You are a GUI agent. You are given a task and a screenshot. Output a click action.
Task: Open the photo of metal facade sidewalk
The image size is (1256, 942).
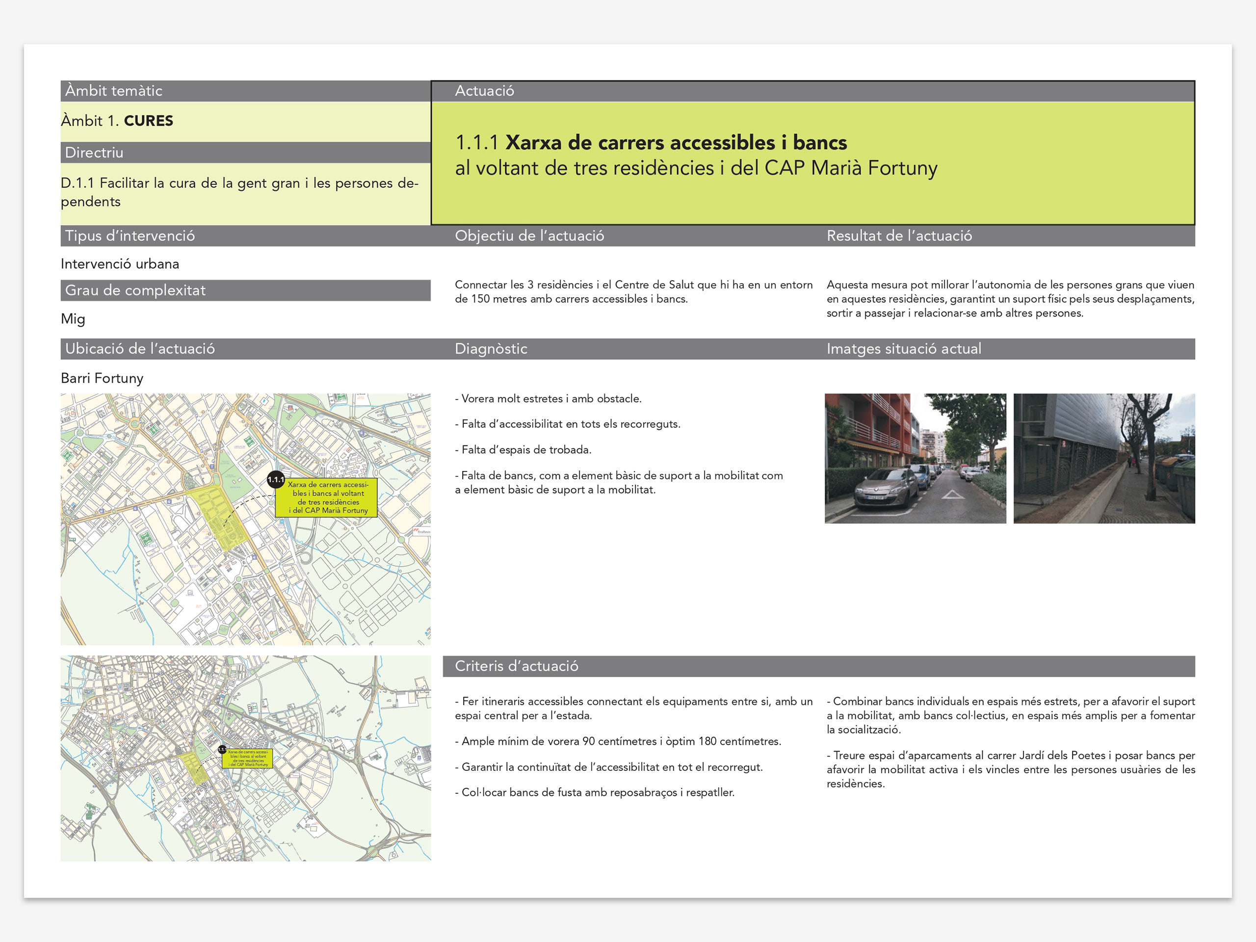(x=1104, y=458)
